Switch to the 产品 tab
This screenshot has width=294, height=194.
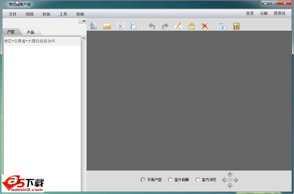coord(31,32)
